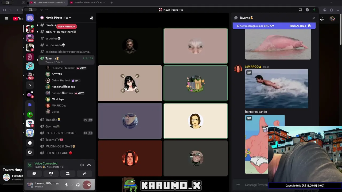This screenshot has width=342, height=192.
Task: Join the TavernaTV voice channel
Action: coord(66,140)
